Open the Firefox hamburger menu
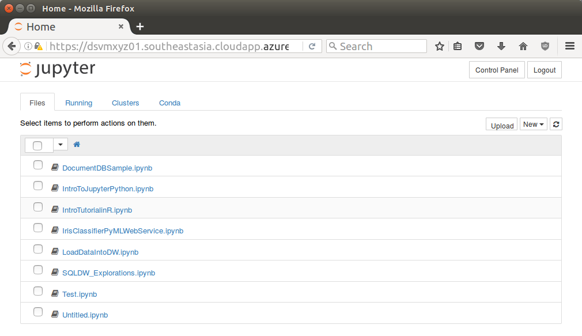 pos(569,47)
